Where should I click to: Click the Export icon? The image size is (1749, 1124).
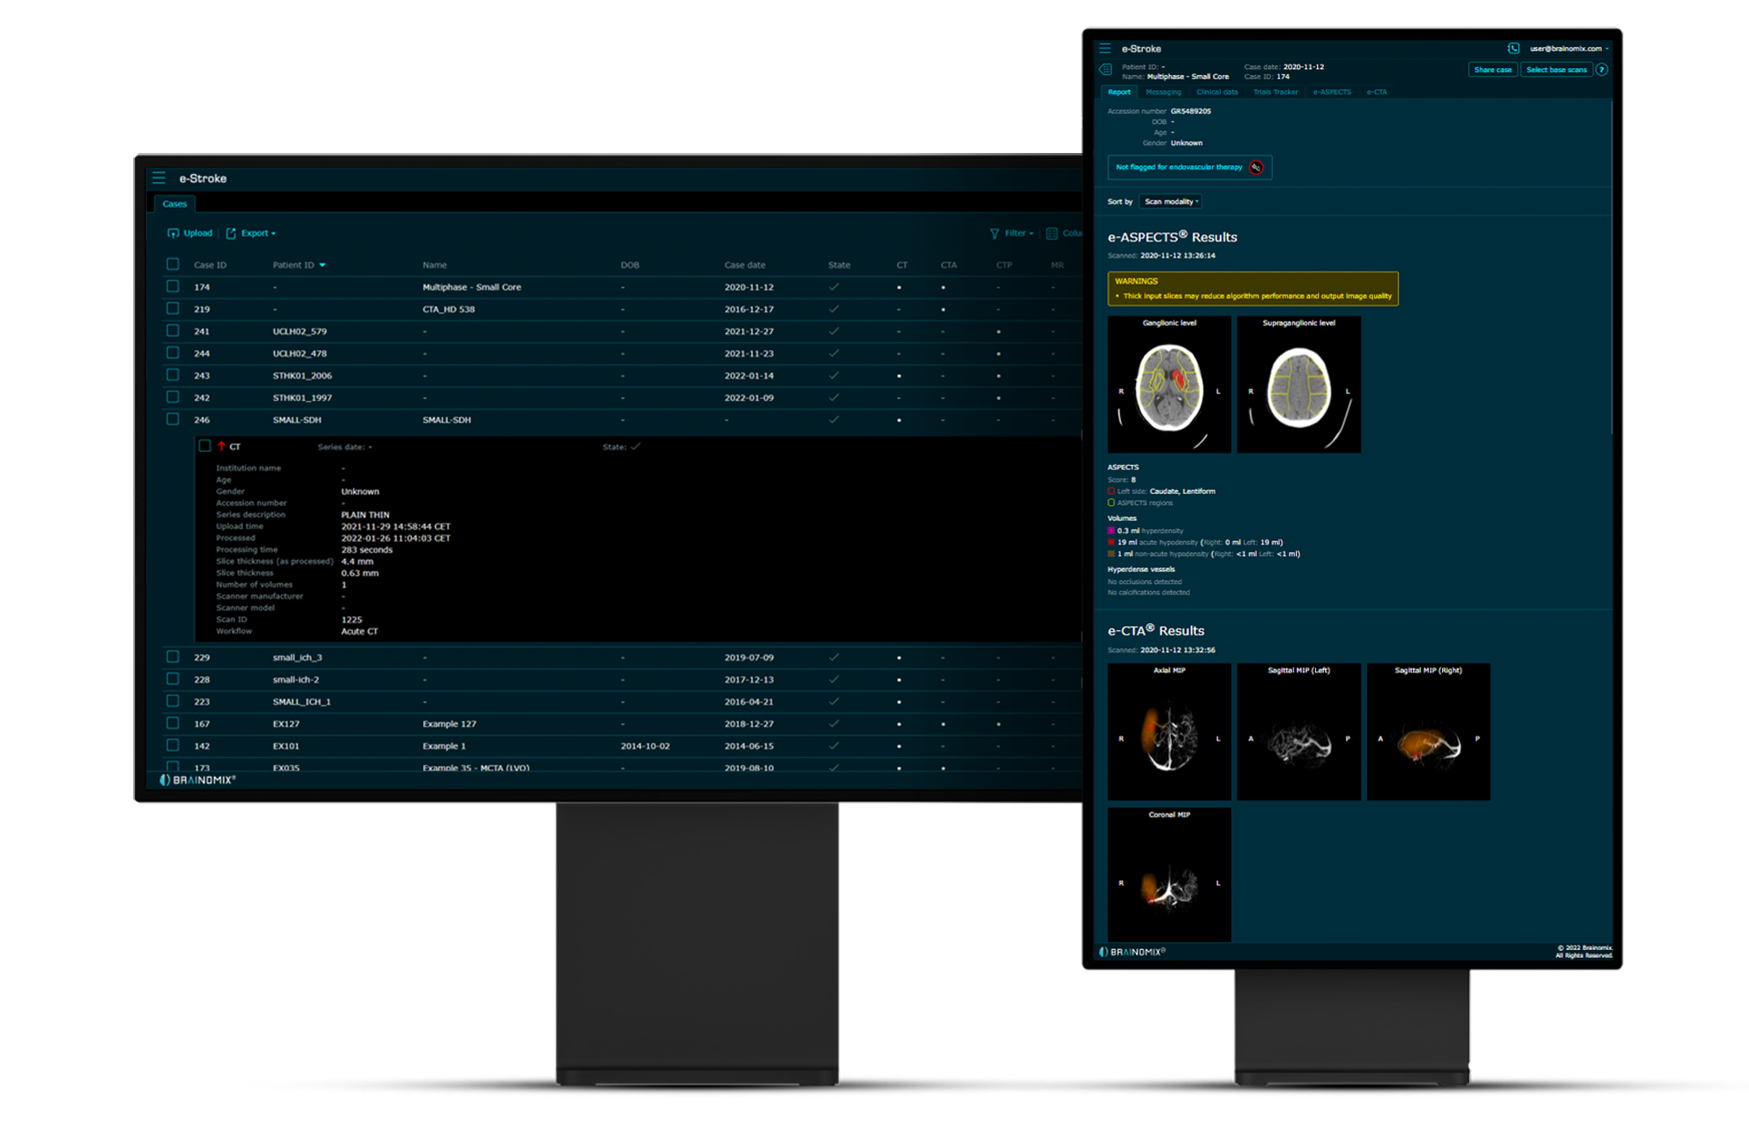[x=231, y=233]
